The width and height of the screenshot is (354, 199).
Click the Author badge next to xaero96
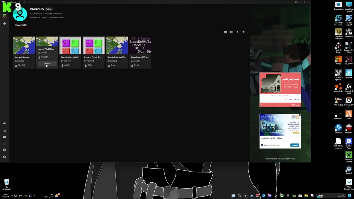49,9
